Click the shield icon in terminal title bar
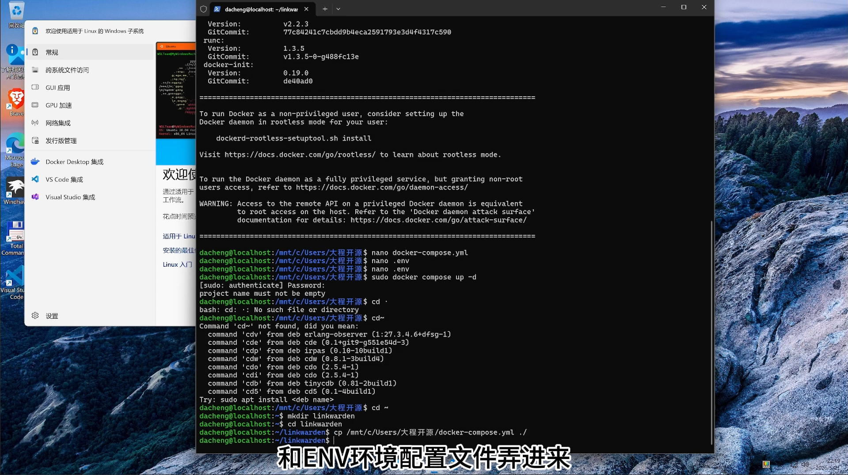Image resolution: width=848 pixels, height=475 pixels. tap(203, 9)
